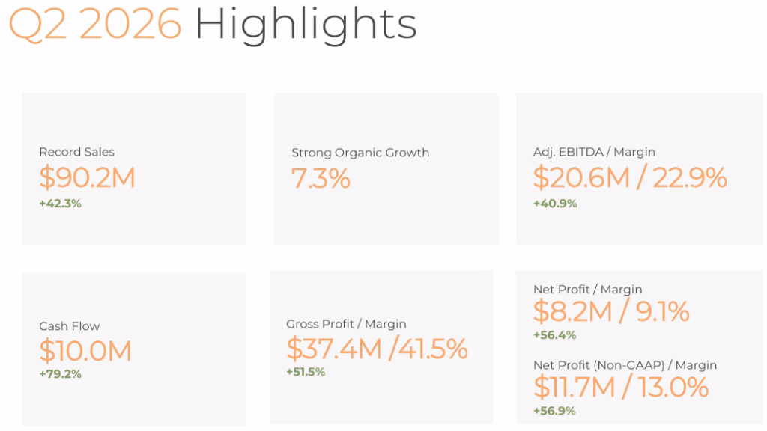
Task: Click the Q2 2026 Highlights title
Action: (213, 25)
